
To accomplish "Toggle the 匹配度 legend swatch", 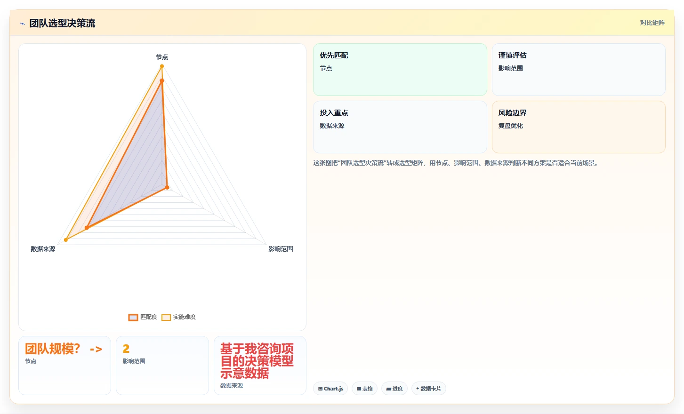I will (x=133, y=318).
